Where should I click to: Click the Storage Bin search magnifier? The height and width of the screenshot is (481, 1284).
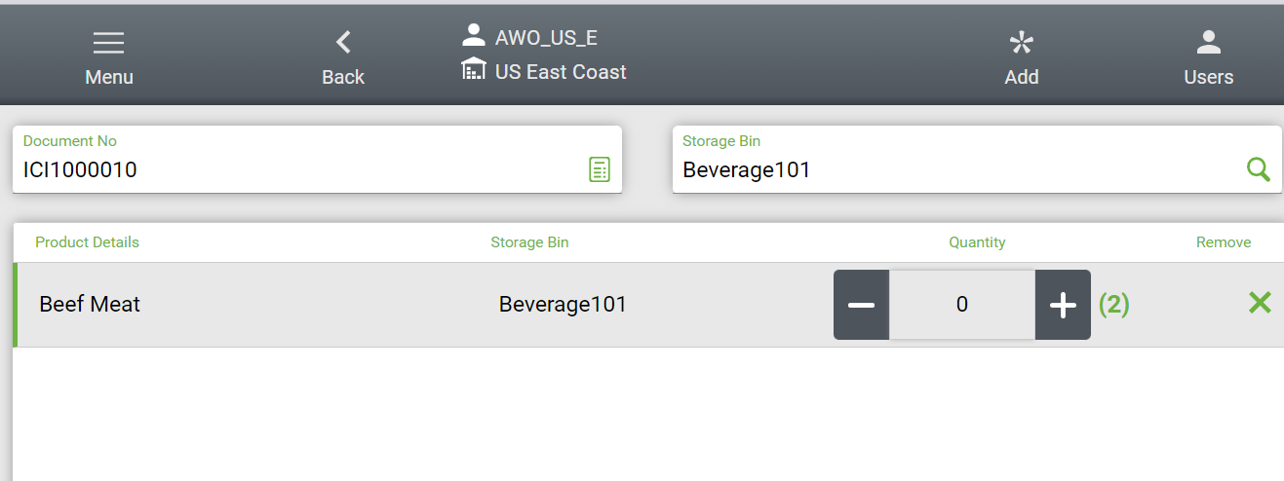click(1259, 169)
